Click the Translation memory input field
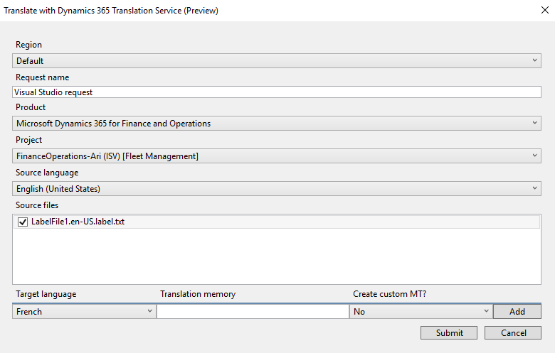The height and width of the screenshot is (353, 555). pos(252,312)
